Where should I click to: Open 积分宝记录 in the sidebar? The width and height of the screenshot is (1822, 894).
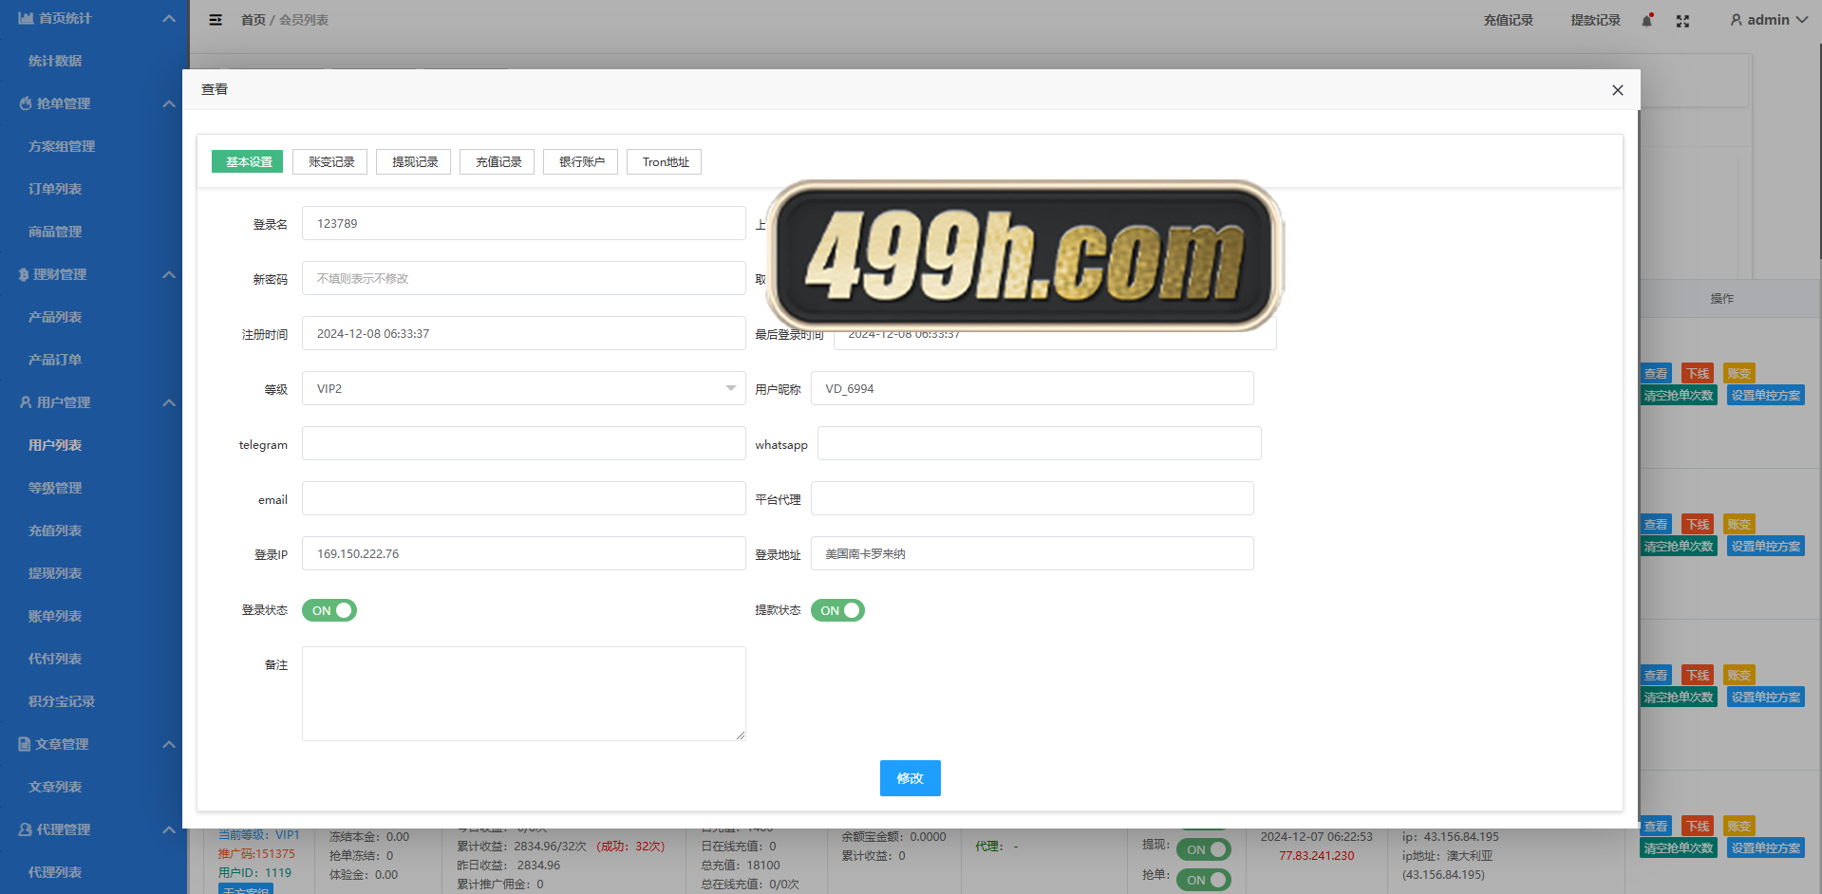pos(62,701)
